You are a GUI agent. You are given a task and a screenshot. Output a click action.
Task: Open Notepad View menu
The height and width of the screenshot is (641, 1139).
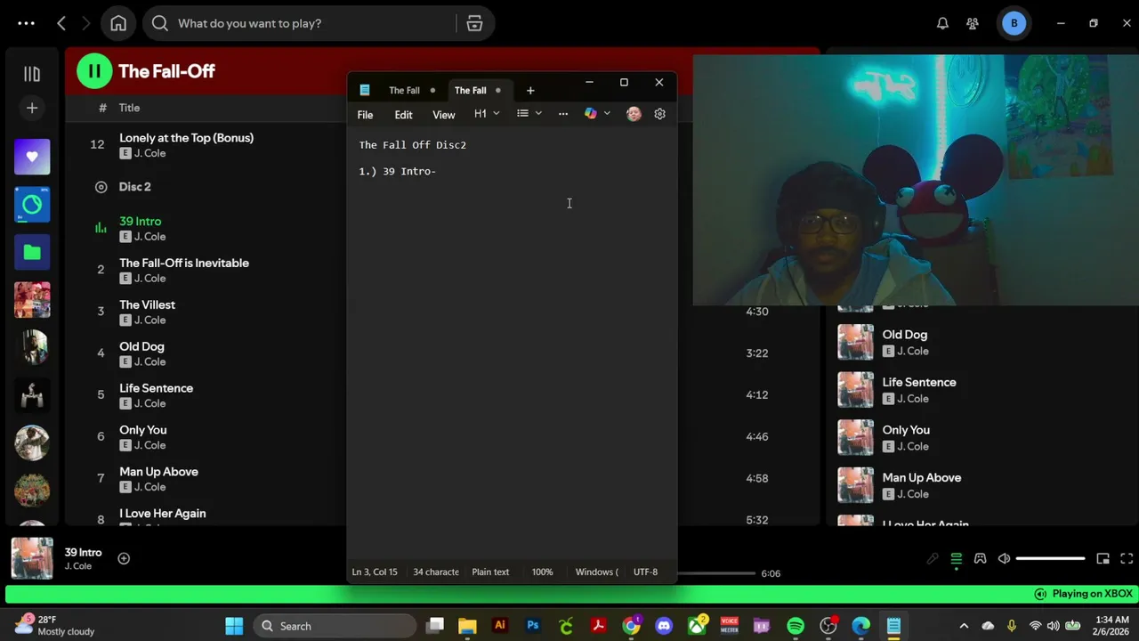(443, 115)
